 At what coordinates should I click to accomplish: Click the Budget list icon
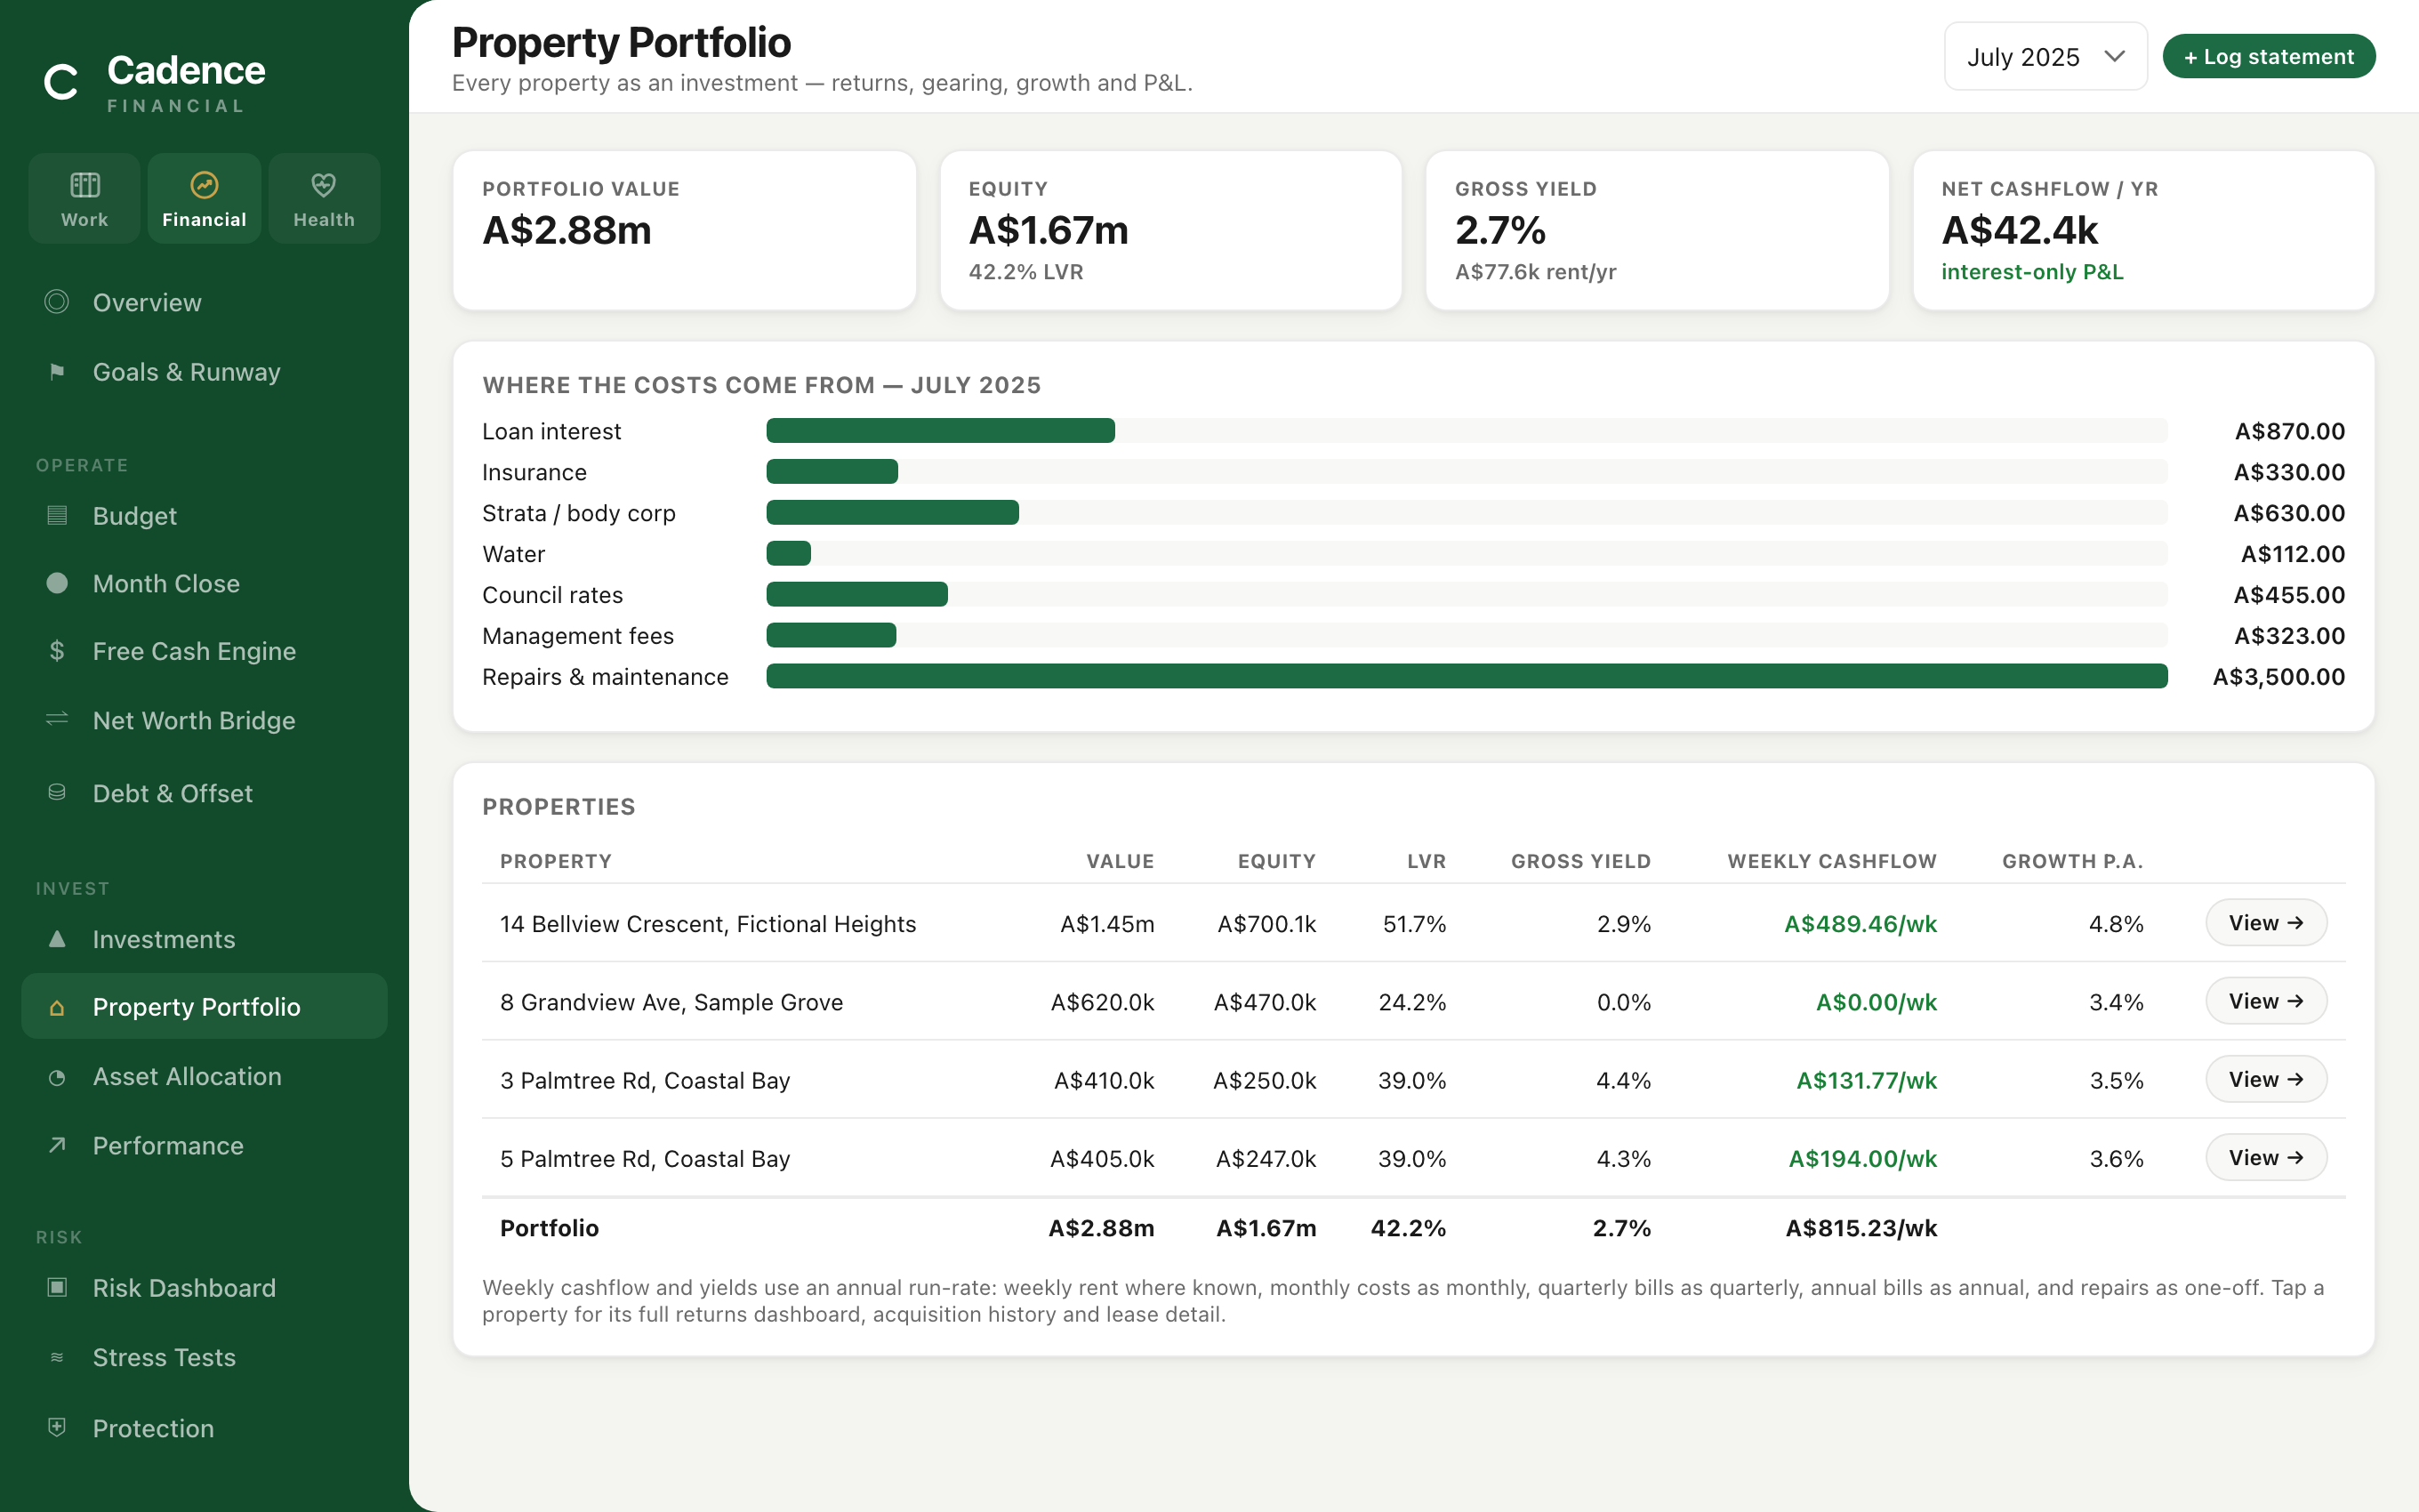57,515
